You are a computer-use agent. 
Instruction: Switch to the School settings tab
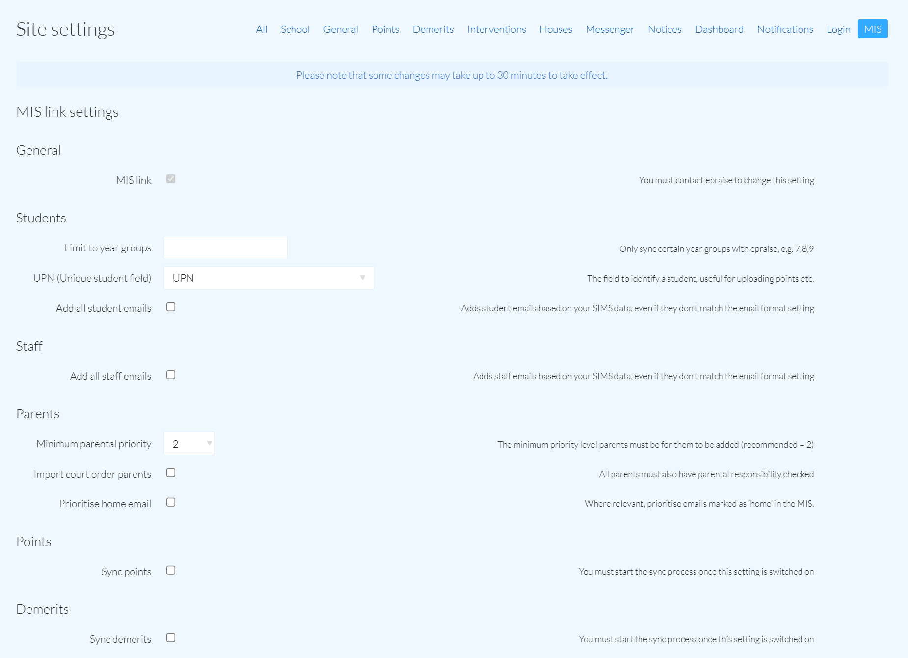coord(294,29)
